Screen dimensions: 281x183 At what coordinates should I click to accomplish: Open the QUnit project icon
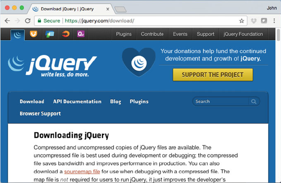pyautogui.click(x=81, y=34)
